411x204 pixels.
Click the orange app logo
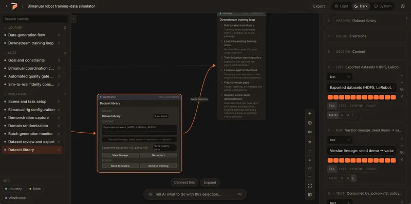[x=14, y=6]
